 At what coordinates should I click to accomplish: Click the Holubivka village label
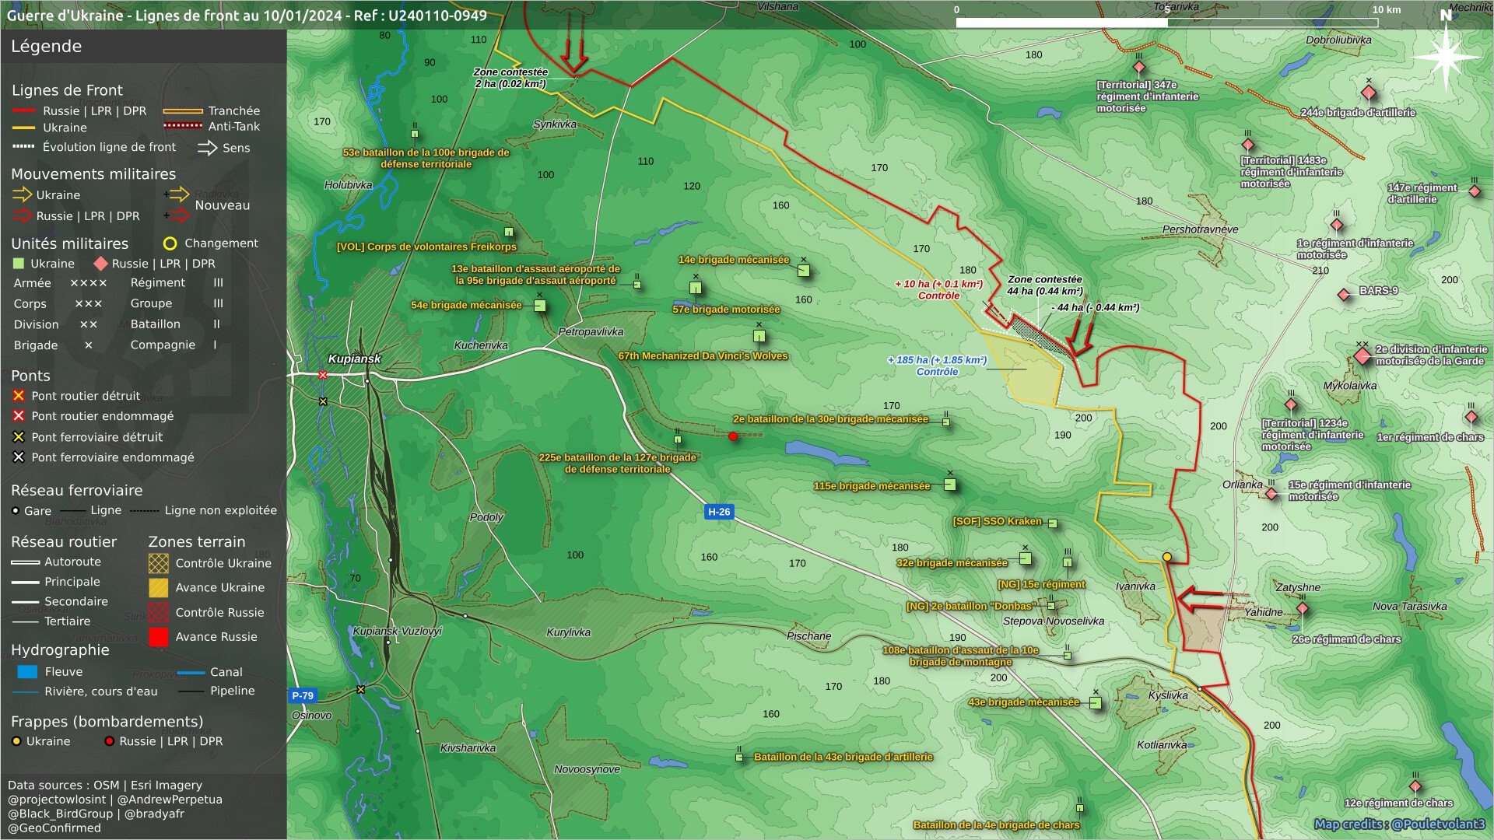pos(348,185)
